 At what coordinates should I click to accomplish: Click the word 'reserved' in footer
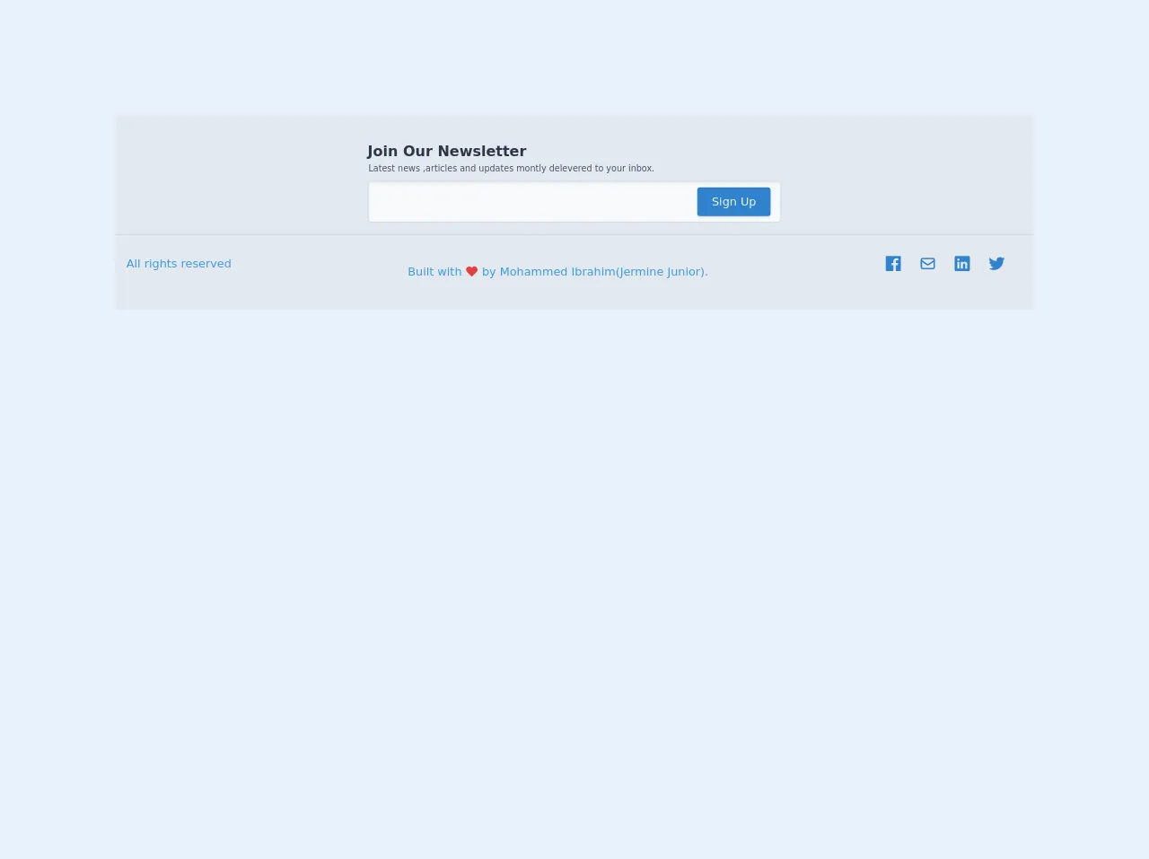coord(206,263)
